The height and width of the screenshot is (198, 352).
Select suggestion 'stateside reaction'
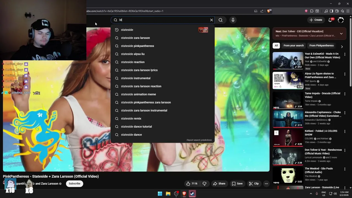[x=162, y=62]
